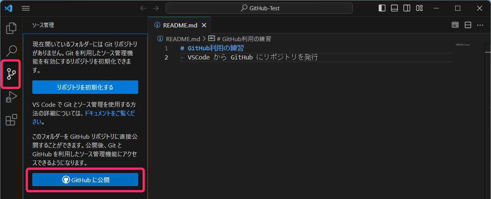
Task: Split the editor with the split icon
Action: click(468, 25)
